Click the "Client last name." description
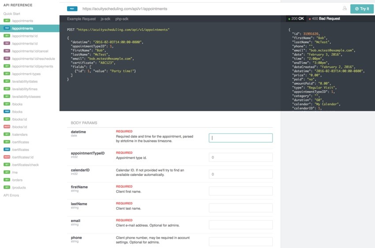The width and height of the screenshot is (375, 248). tap(128, 209)
